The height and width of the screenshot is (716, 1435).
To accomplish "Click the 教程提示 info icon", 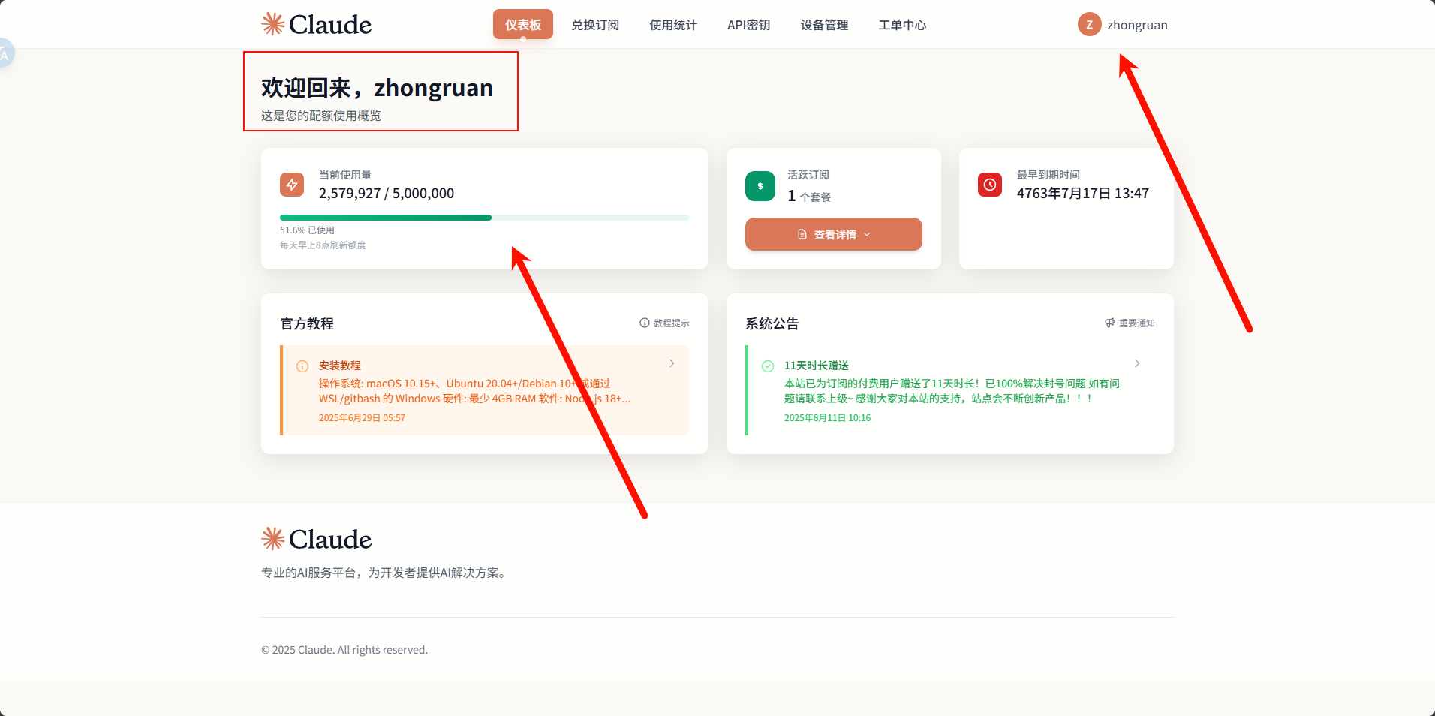I will tap(645, 323).
